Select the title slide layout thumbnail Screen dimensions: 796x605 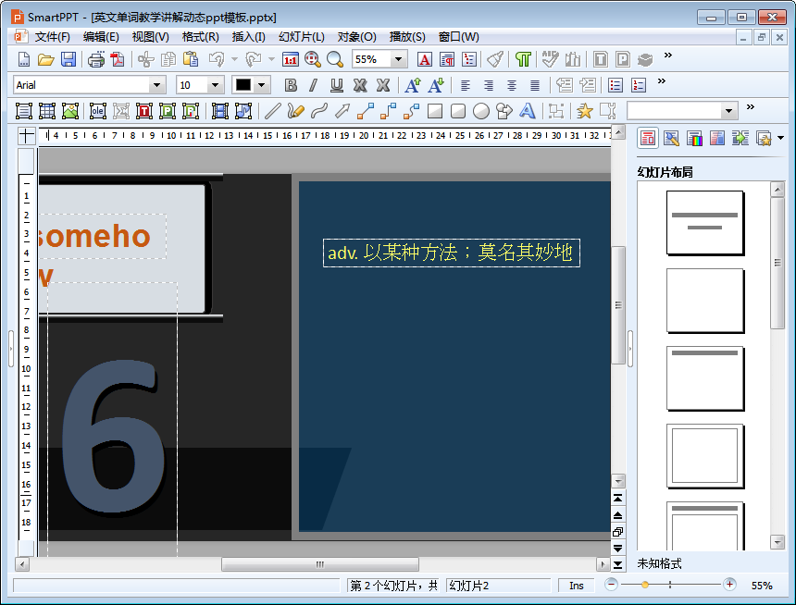pos(704,222)
